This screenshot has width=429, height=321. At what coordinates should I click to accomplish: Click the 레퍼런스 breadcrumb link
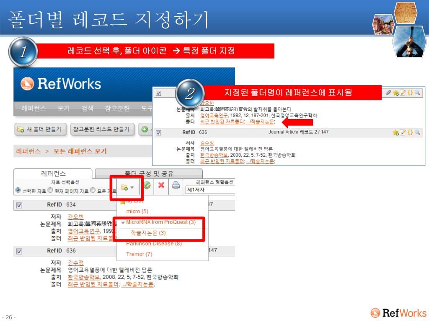[28, 151]
